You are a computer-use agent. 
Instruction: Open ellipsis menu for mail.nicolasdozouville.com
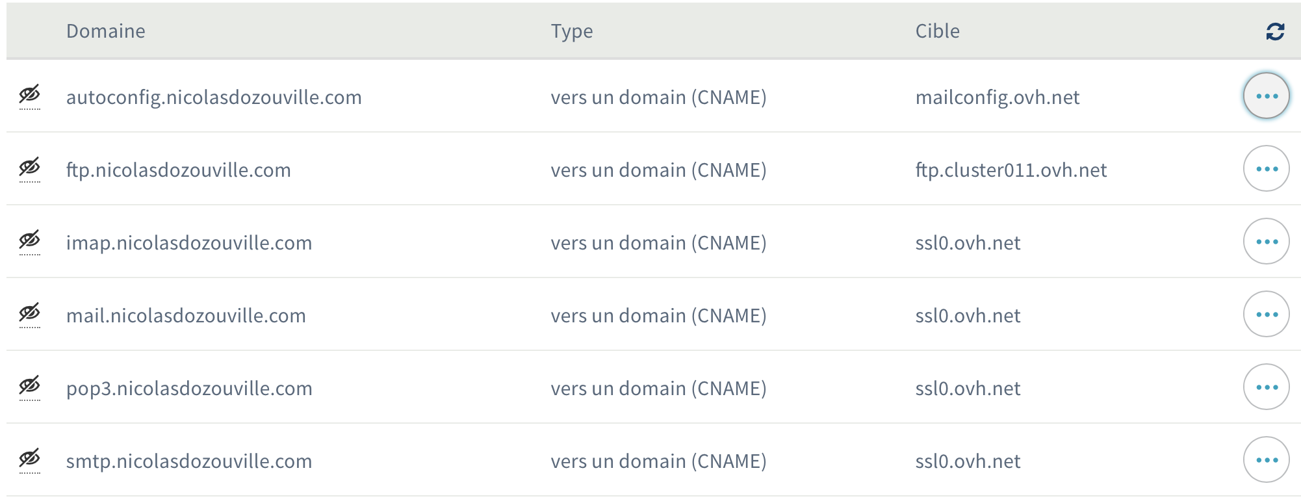(1266, 315)
